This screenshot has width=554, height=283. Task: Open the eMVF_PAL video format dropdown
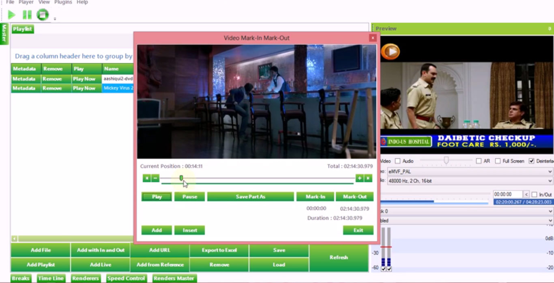click(470, 172)
